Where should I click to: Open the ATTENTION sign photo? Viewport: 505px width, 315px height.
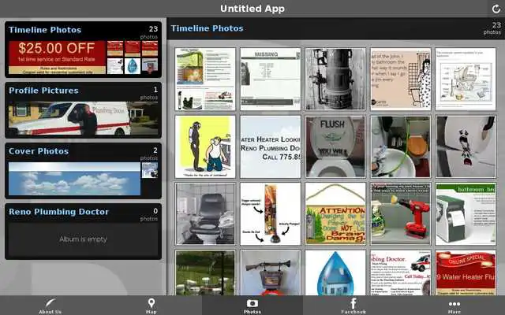[x=335, y=214]
